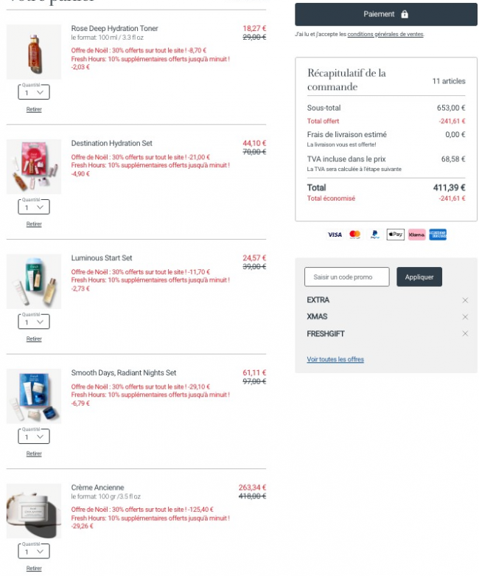
Task: Click the Paiement checkout button
Action: (386, 15)
